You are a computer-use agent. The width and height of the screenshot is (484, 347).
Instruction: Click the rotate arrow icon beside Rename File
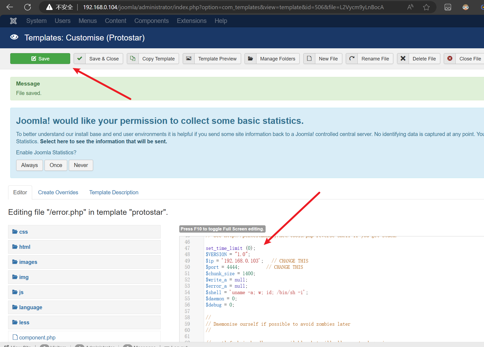pyautogui.click(x=352, y=59)
